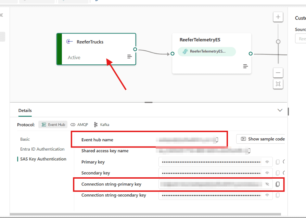
Task: Copy the Connection string-primary key
Action: pyautogui.click(x=278, y=184)
